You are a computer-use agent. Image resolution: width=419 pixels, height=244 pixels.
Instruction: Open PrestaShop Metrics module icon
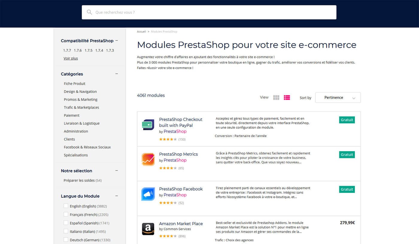[x=148, y=159]
